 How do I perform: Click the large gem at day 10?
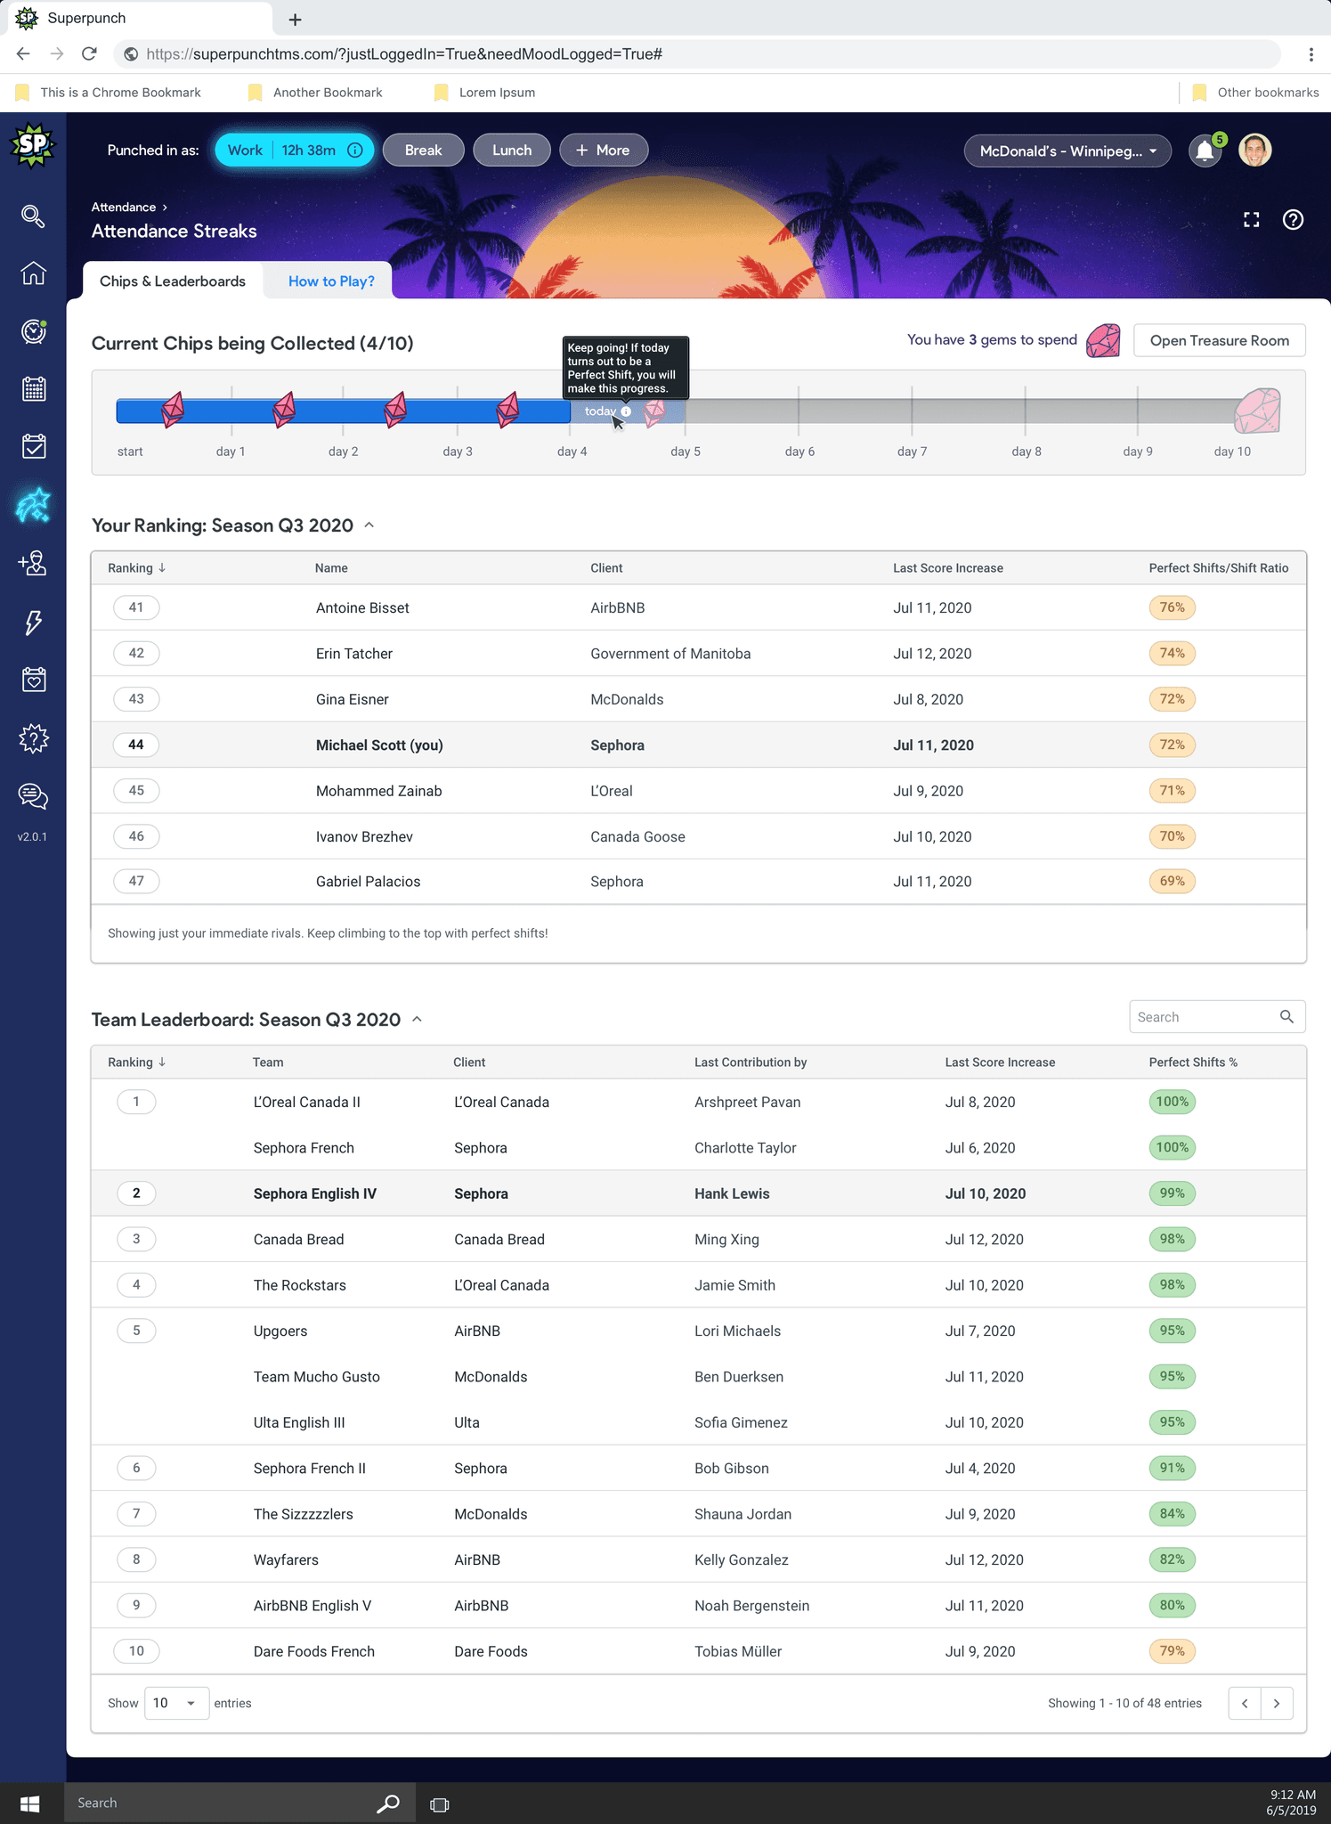[x=1257, y=411]
